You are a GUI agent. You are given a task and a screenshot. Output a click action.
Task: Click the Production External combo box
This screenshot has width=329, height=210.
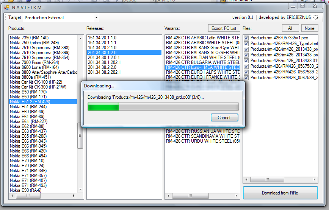(x=61, y=17)
